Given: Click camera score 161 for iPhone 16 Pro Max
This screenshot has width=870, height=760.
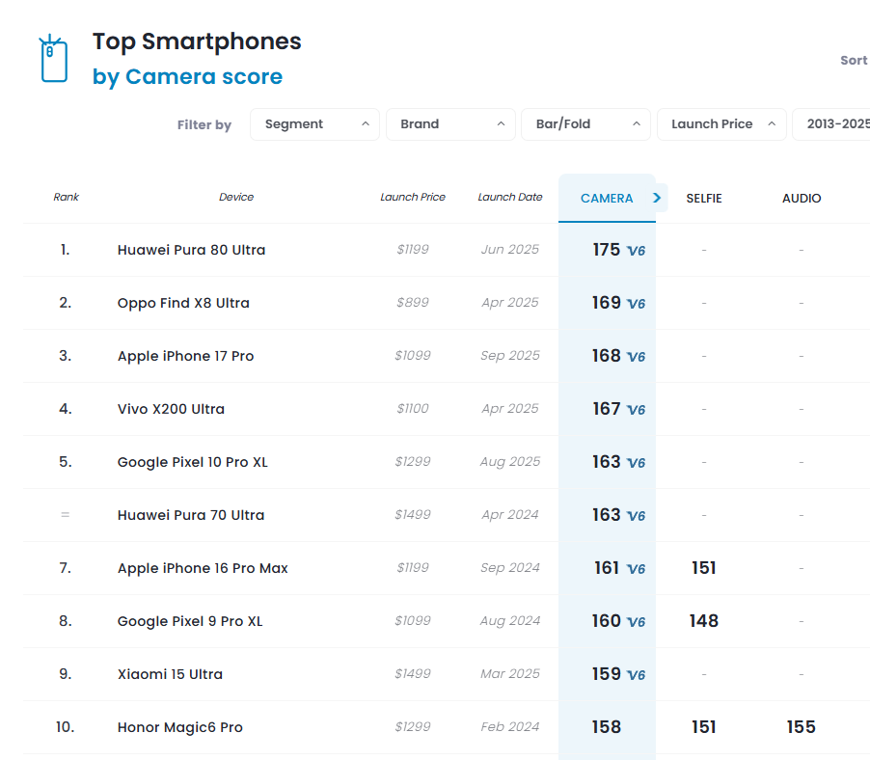Looking at the screenshot, I should (606, 567).
